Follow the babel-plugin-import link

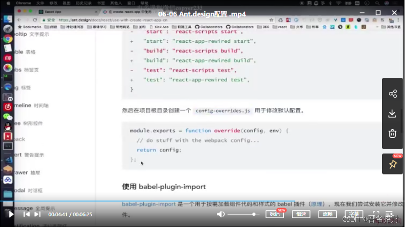(x=149, y=204)
